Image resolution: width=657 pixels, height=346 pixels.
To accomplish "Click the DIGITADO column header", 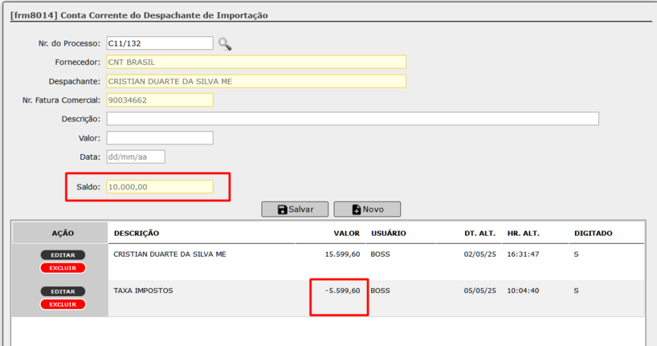I will click(x=594, y=234).
